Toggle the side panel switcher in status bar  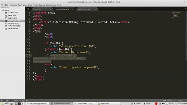click(x=2, y=100)
